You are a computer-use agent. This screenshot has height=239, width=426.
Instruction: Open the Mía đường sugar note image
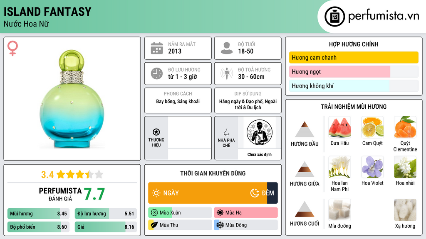click(x=339, y=210)
